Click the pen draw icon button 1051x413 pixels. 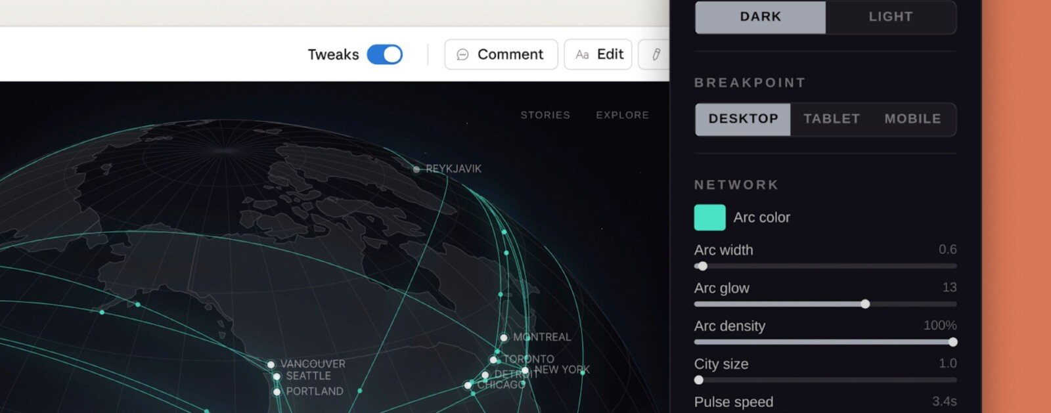[x=655, y=54]
